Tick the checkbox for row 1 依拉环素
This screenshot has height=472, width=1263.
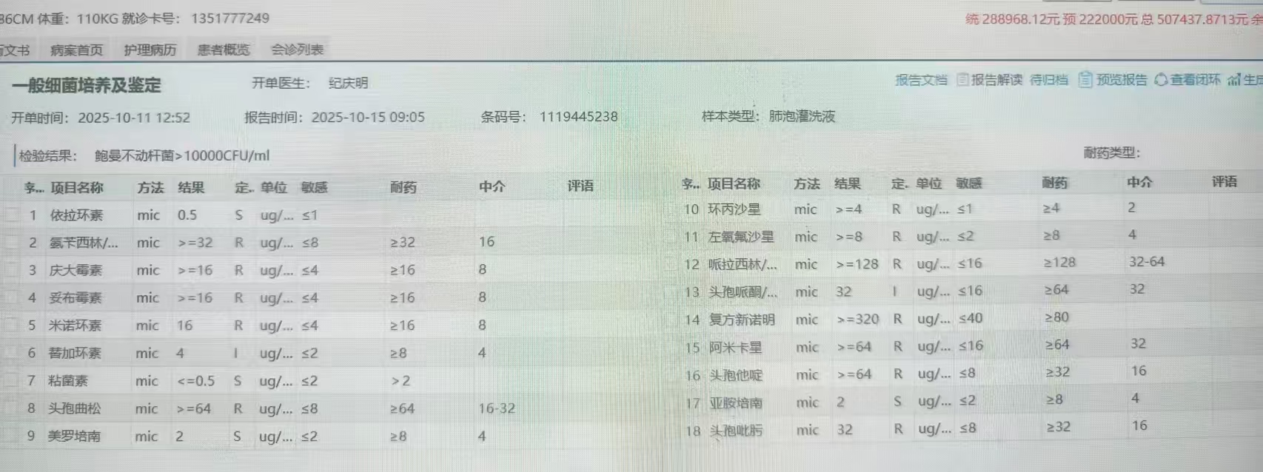(x=12, y=215)
